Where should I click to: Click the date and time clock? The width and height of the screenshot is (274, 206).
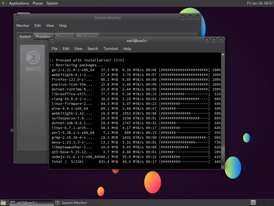coord(260,3)
